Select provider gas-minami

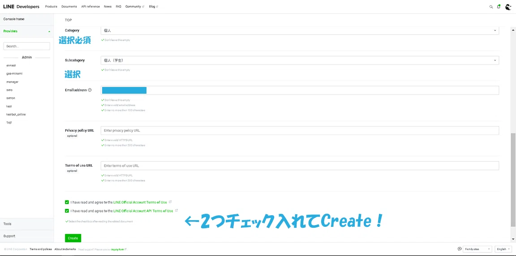pyautogui.click(x=14, y=74)
